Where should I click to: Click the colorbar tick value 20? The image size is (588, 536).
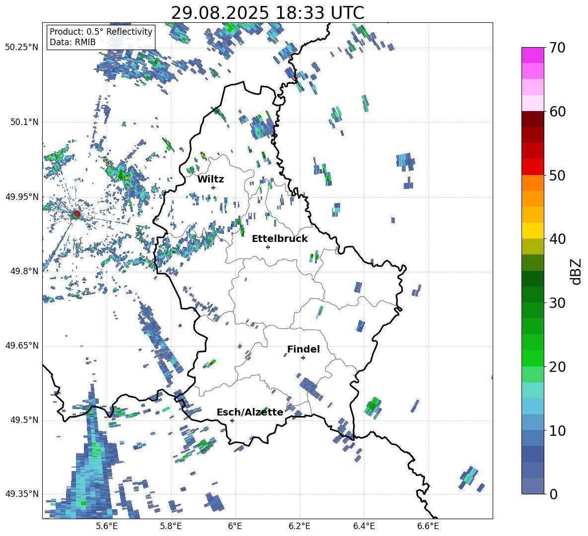(557, 367)
